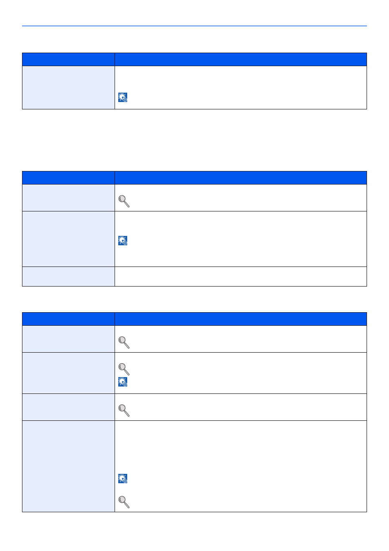Click the note icon in second table's middle row
Screen dimensions: 389x551
(x=123, y=240)
